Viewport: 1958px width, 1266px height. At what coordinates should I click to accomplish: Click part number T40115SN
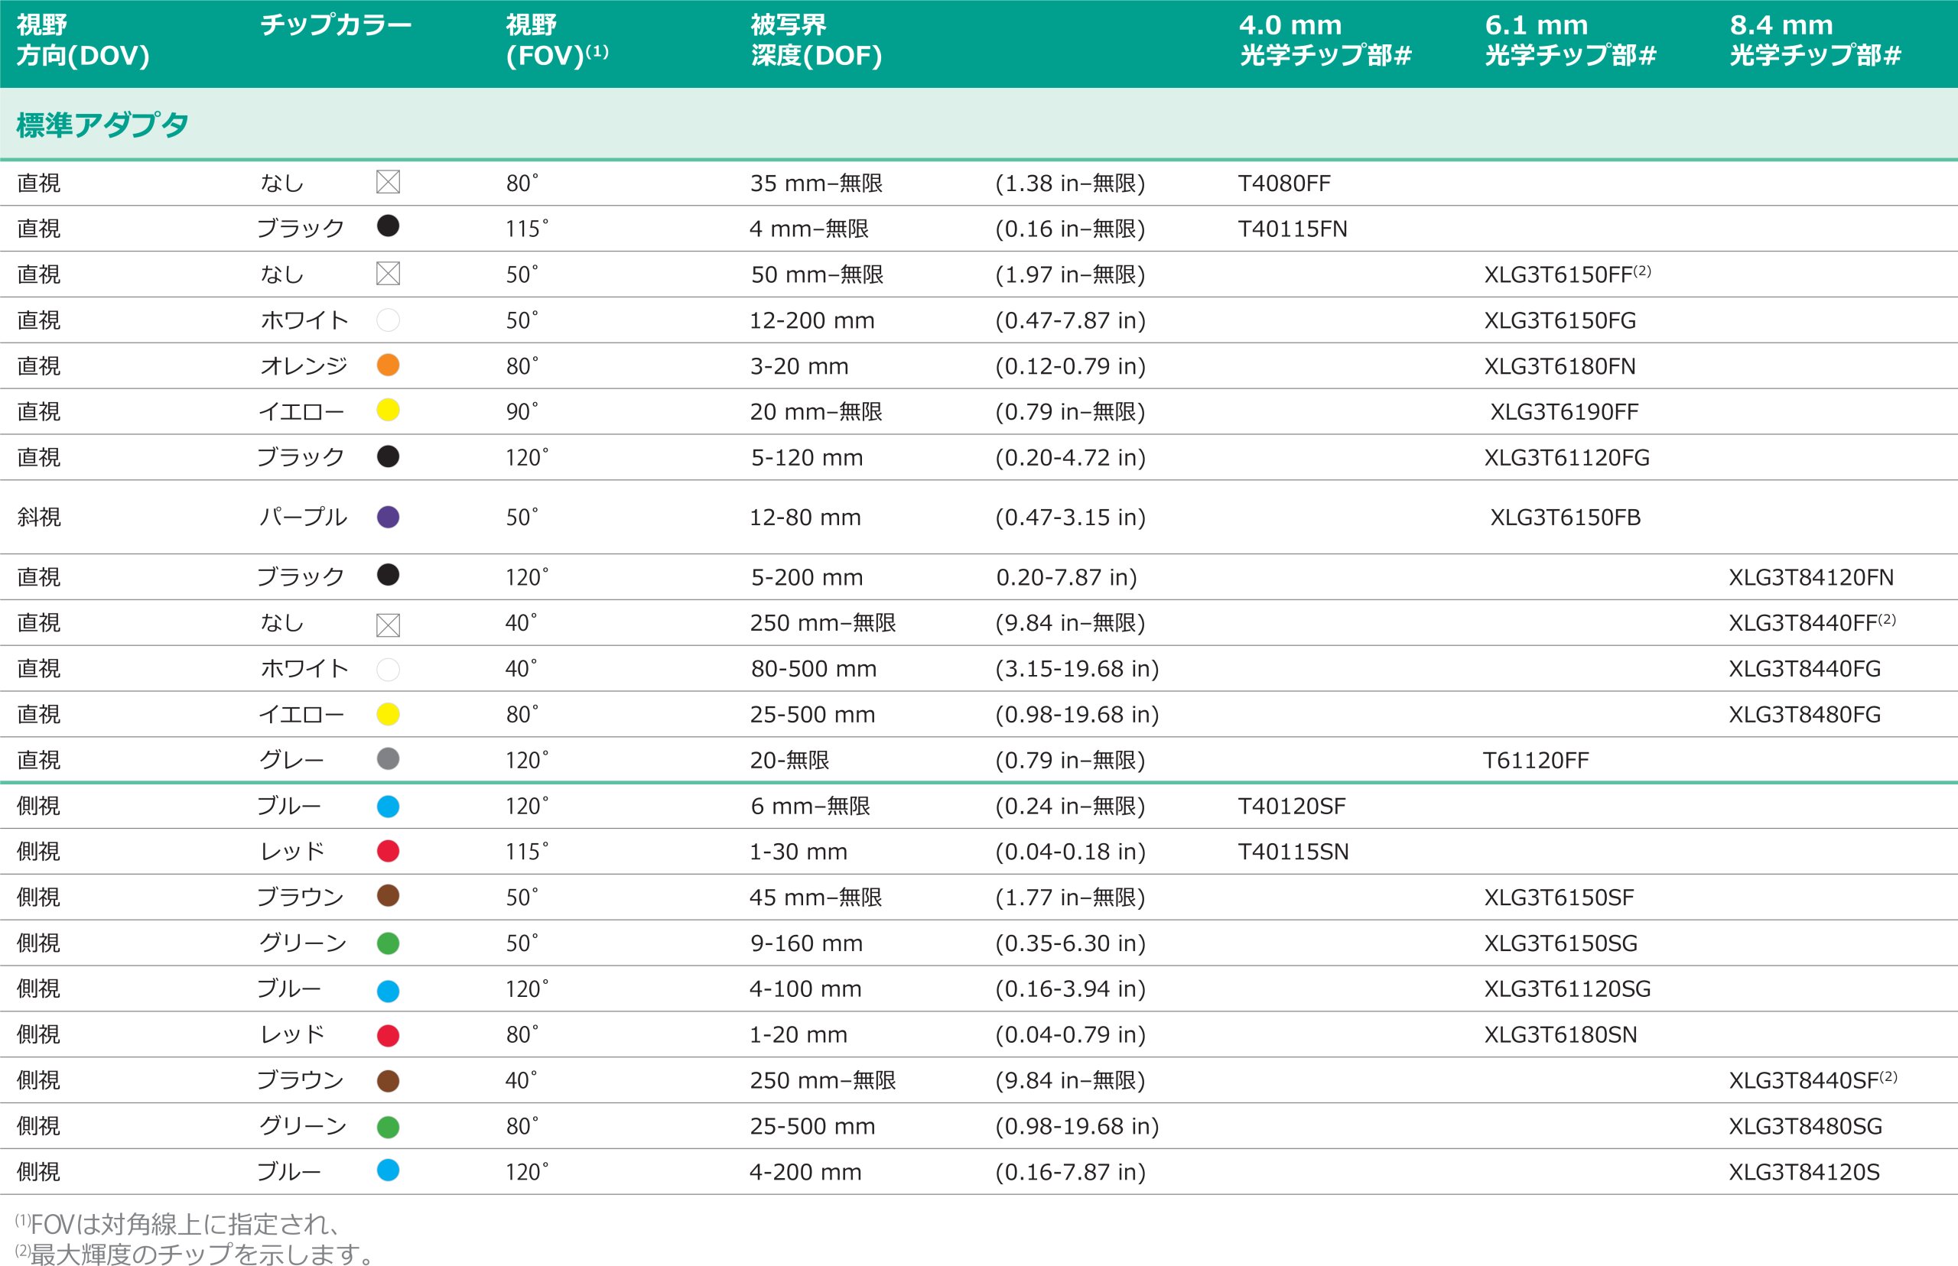[1293, 852]
